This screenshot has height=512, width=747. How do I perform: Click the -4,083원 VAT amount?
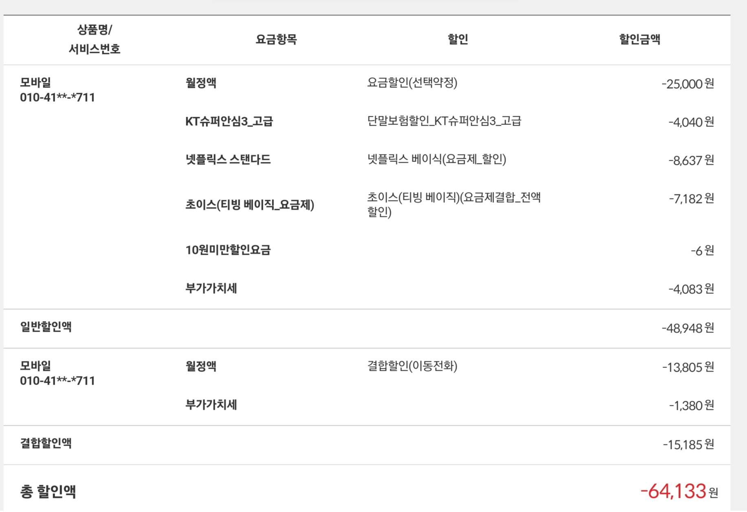pos(691,289)
